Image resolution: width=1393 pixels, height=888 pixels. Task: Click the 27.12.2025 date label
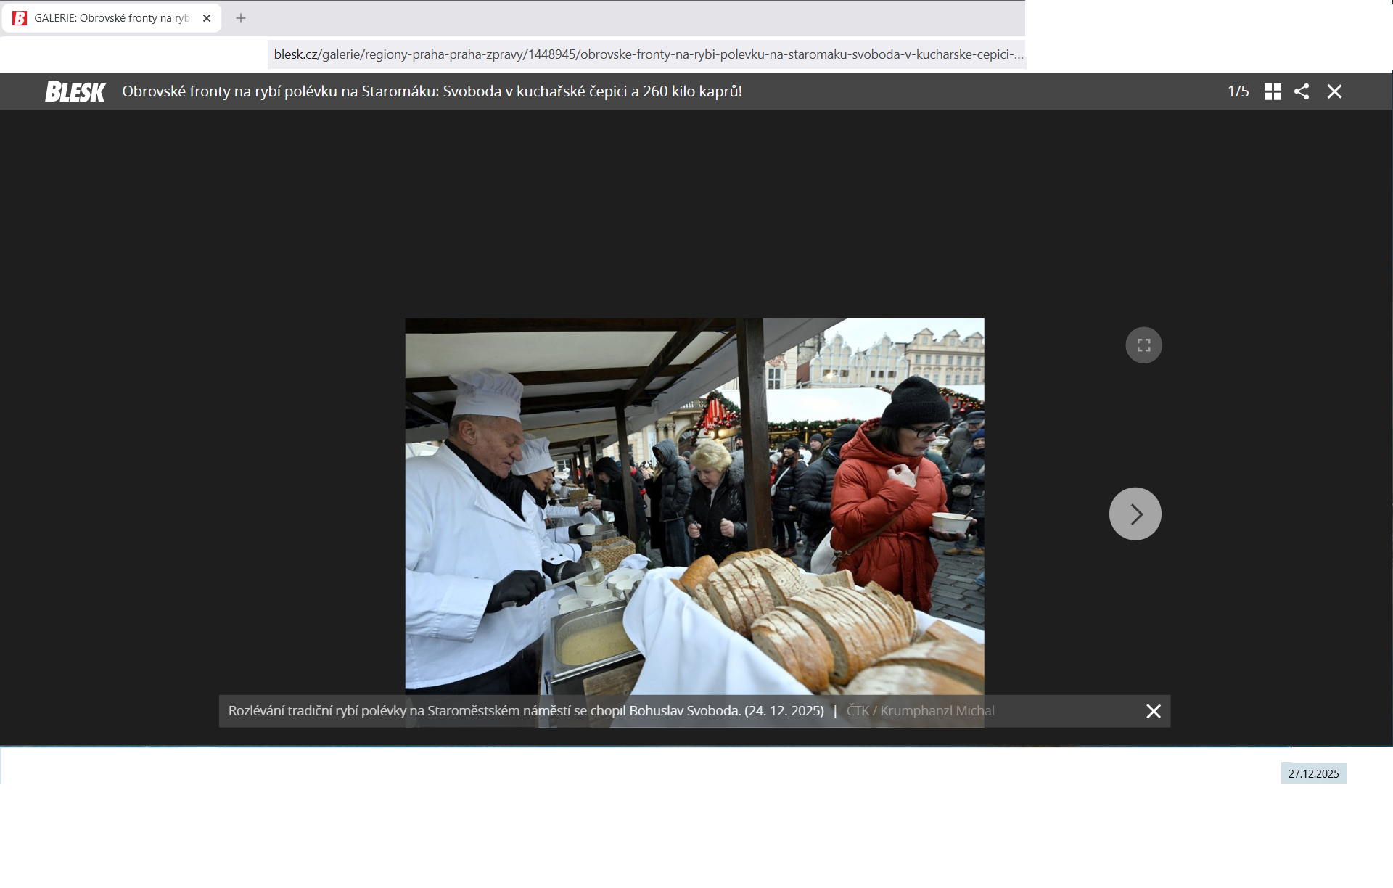tap(1313, 773)
